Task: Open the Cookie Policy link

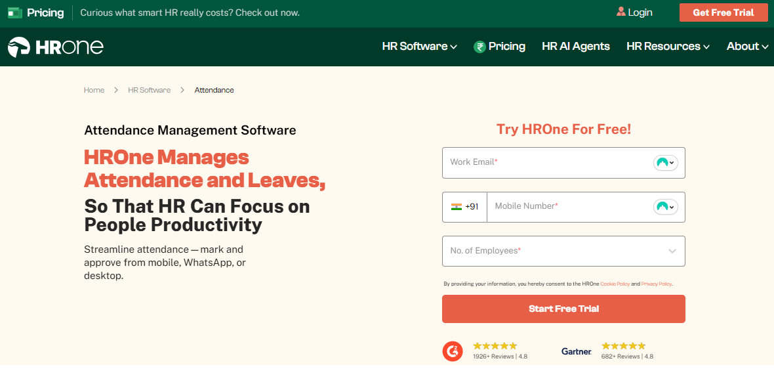Action: click(x=615, y=284)
